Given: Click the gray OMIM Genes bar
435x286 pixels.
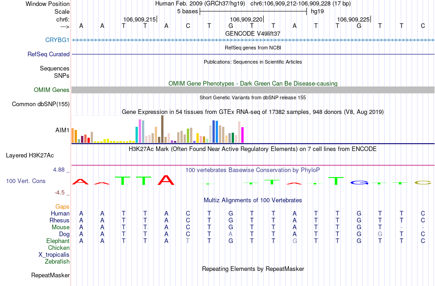Looking at the screenshot, I should pyautogui.click(x=253, y=90).
